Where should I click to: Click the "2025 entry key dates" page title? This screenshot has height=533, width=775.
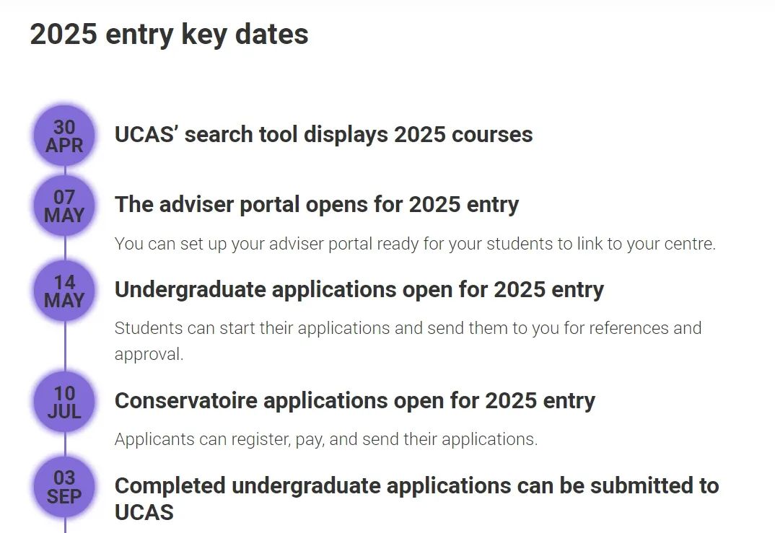coord(169,35)
